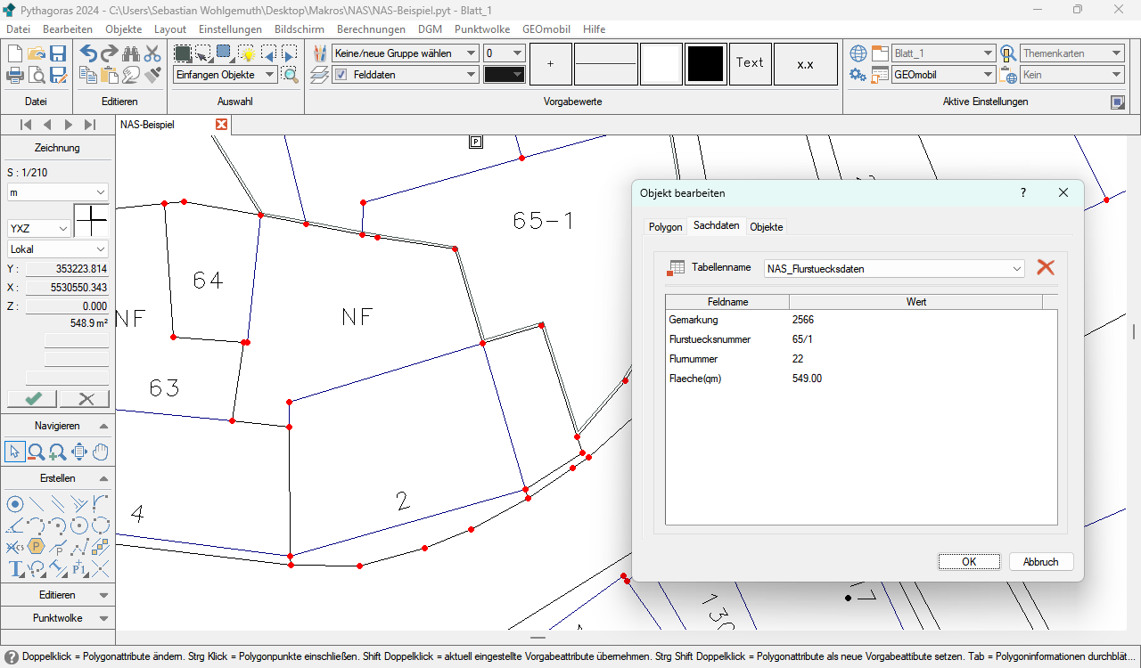Viewport: 1141px width, 668px height.
Task: Select the P1 point number tool
Action: (79, 568)
